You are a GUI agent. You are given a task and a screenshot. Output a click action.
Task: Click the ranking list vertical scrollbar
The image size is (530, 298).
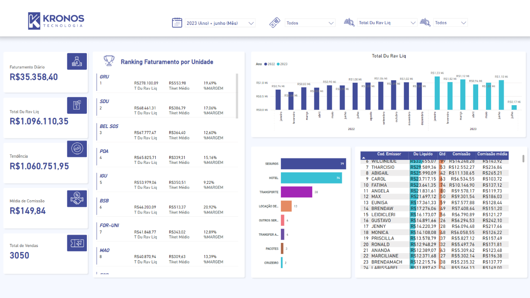point(237,96)
